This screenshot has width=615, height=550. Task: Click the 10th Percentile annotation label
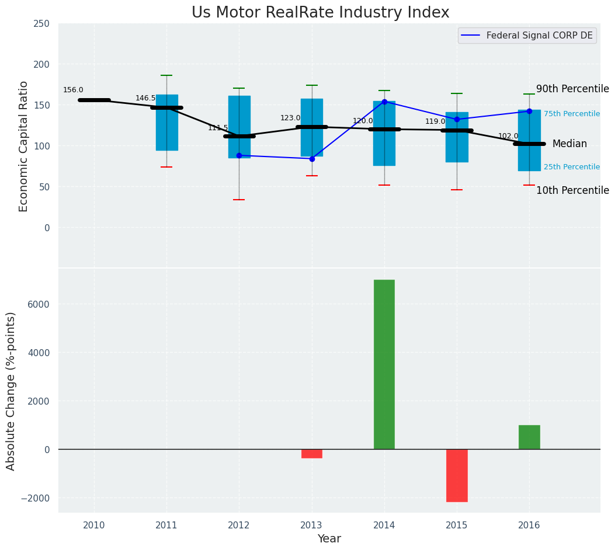click(x=572, y=191)
